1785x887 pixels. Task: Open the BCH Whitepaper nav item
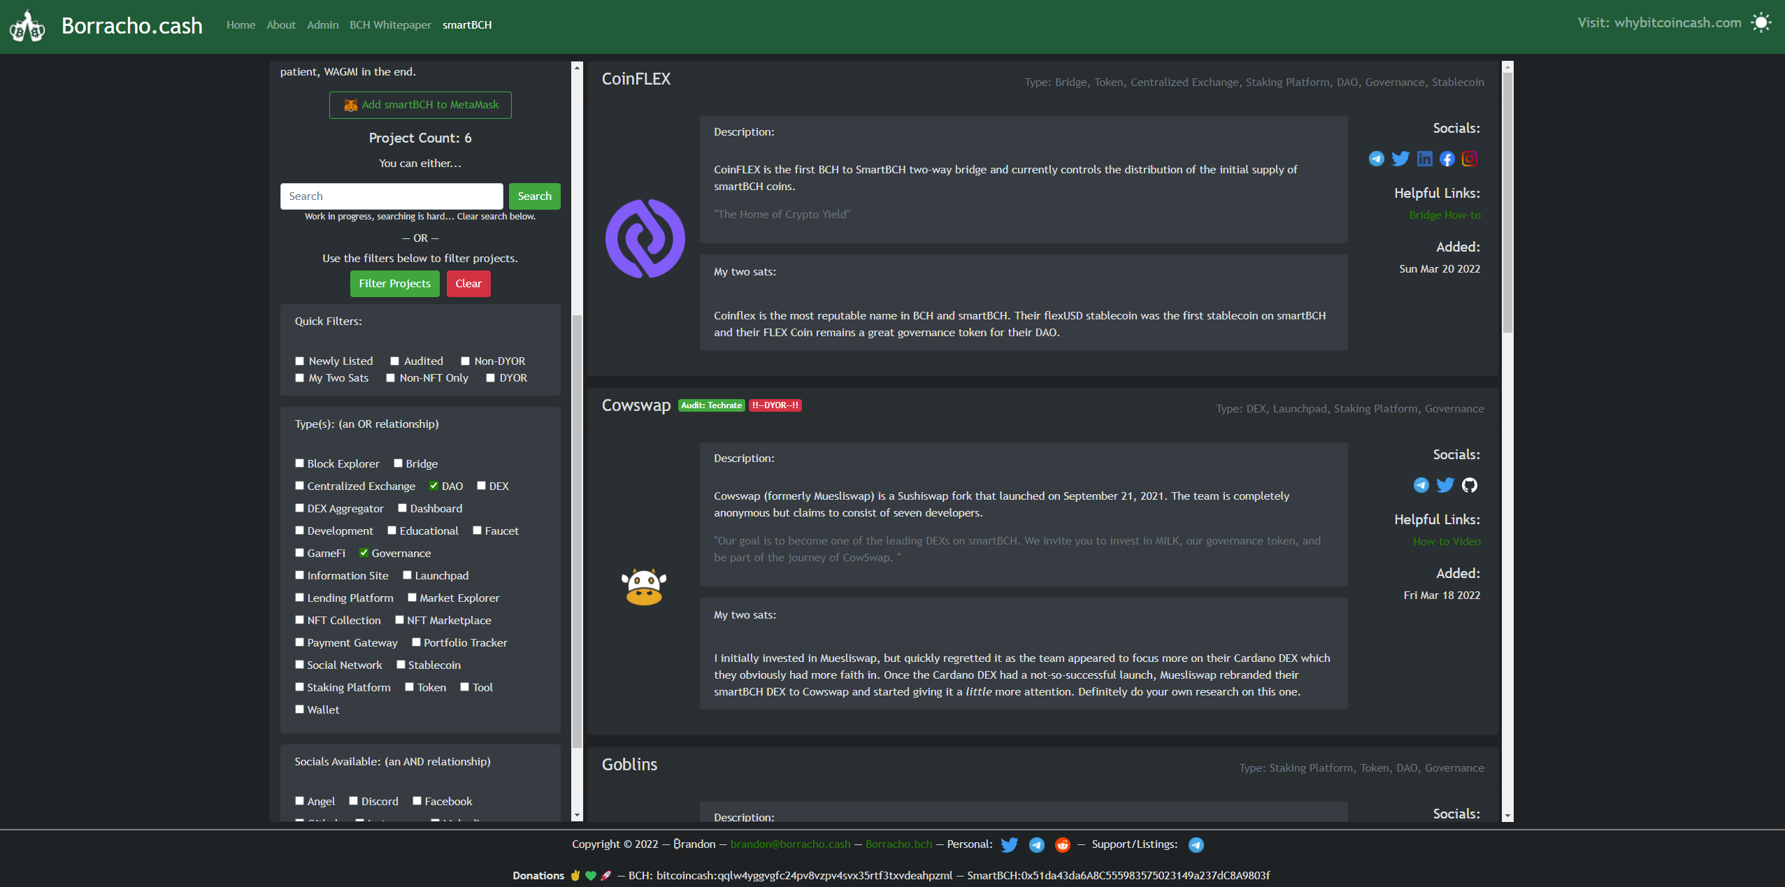[390, 25]
